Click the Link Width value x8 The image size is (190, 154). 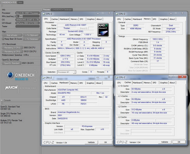tap(72, 129)
